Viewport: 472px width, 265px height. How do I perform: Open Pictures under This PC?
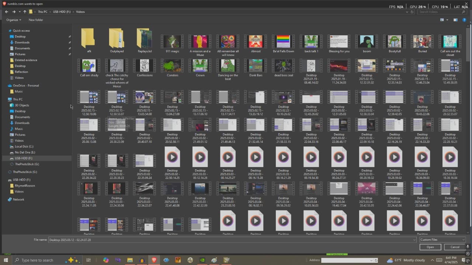pos(20,135)
